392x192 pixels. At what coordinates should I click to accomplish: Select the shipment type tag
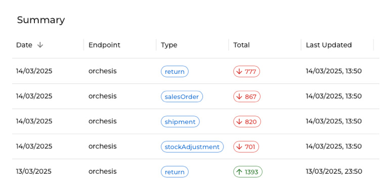(x=180, y=122)
